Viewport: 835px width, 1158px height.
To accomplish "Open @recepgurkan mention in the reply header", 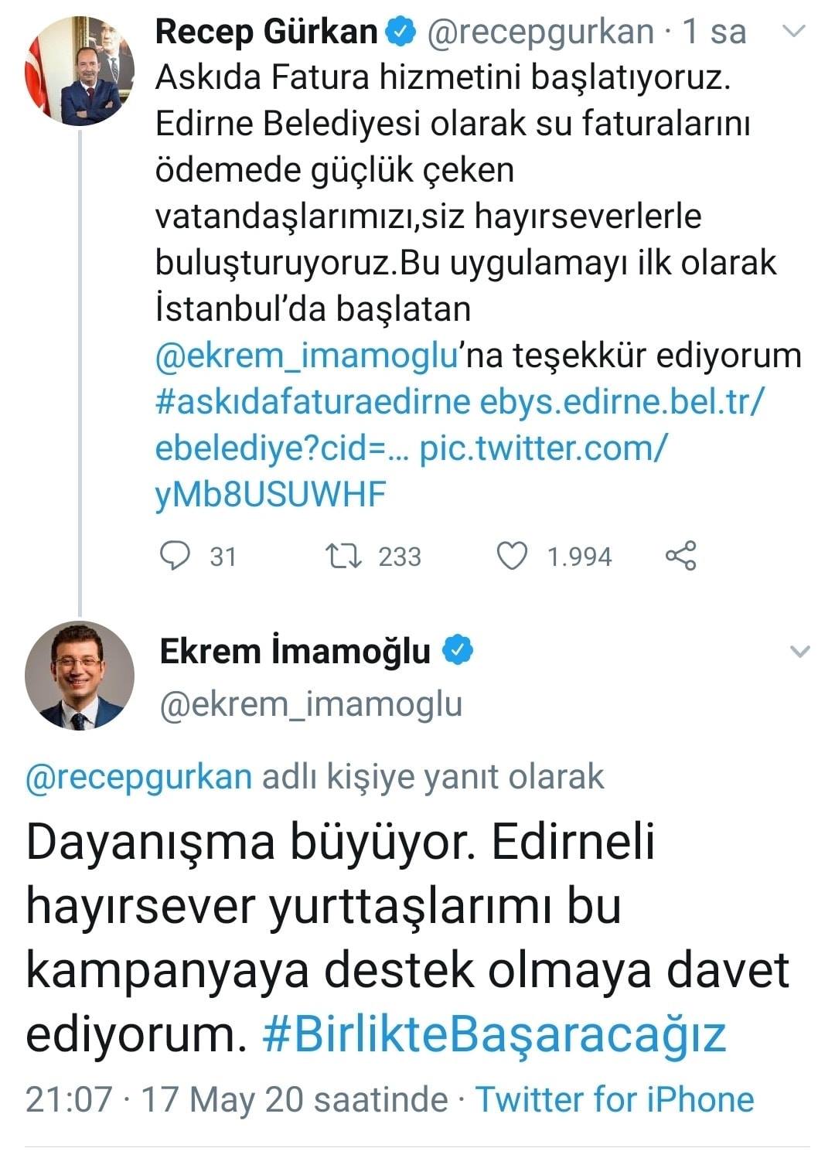I will coord(139,777).
